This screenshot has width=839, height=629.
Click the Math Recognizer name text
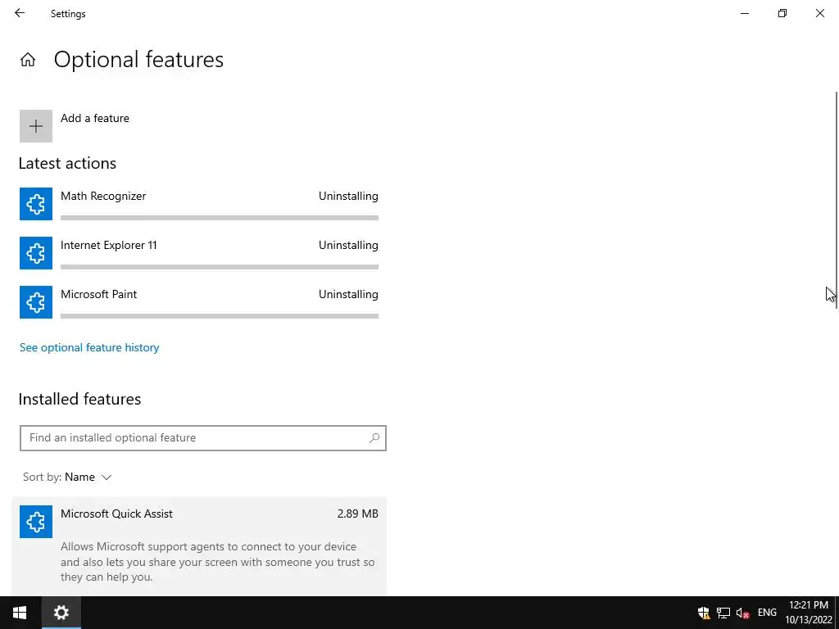pyautogui.click(x=103, y=197)
